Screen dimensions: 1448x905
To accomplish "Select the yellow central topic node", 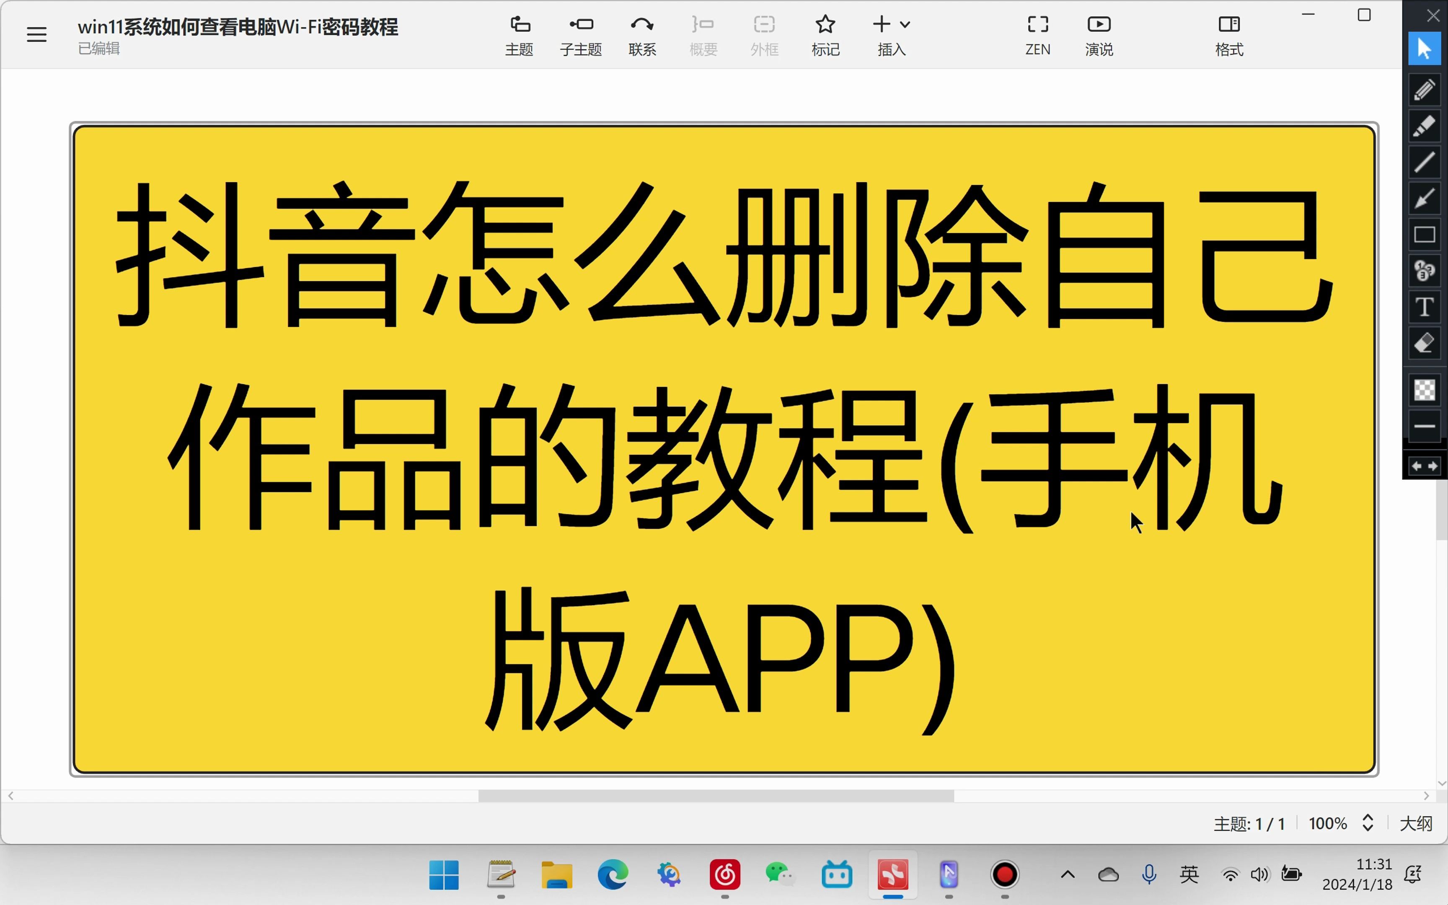I will [x=724, y=449].
